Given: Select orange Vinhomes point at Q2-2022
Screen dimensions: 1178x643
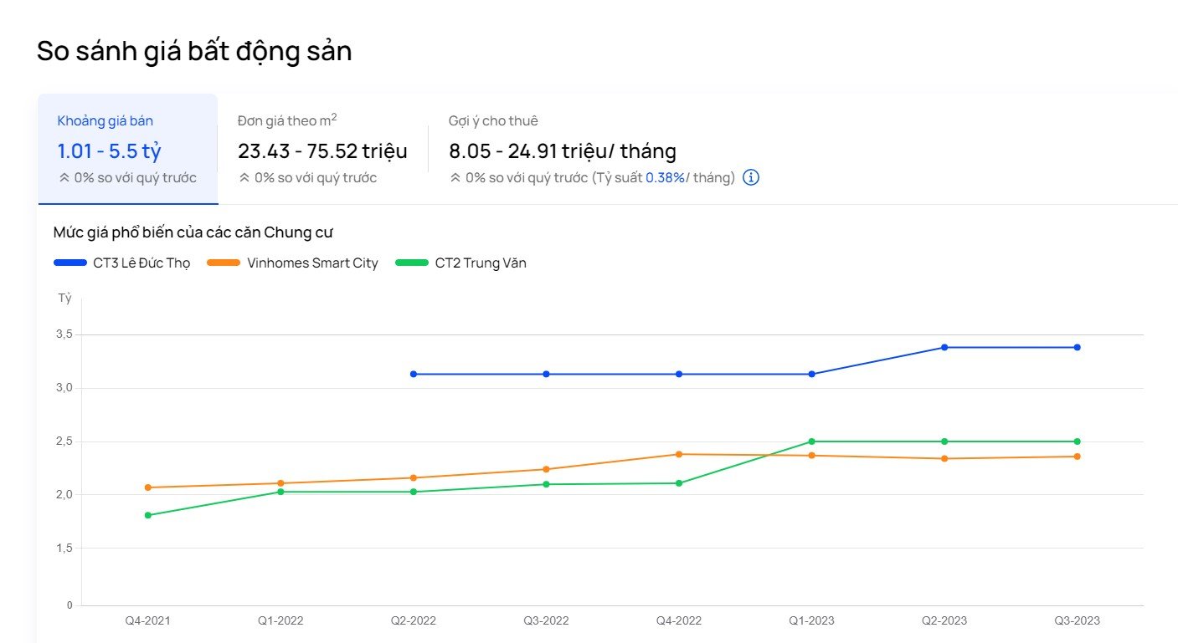Looking at the screenshot, I should pos(414,477).
